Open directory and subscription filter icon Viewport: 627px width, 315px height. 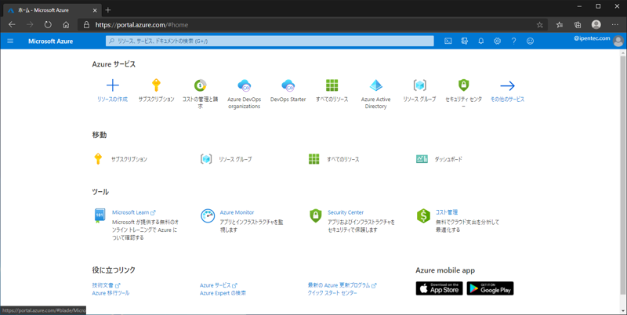pyautogui.click(x=465, y=42)
